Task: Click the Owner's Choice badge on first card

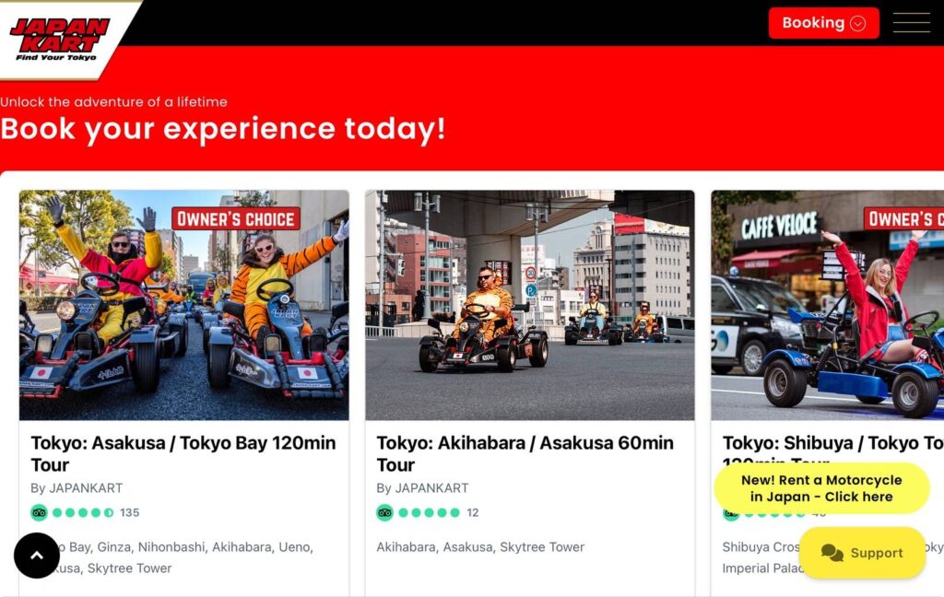Action: point(236,218)
